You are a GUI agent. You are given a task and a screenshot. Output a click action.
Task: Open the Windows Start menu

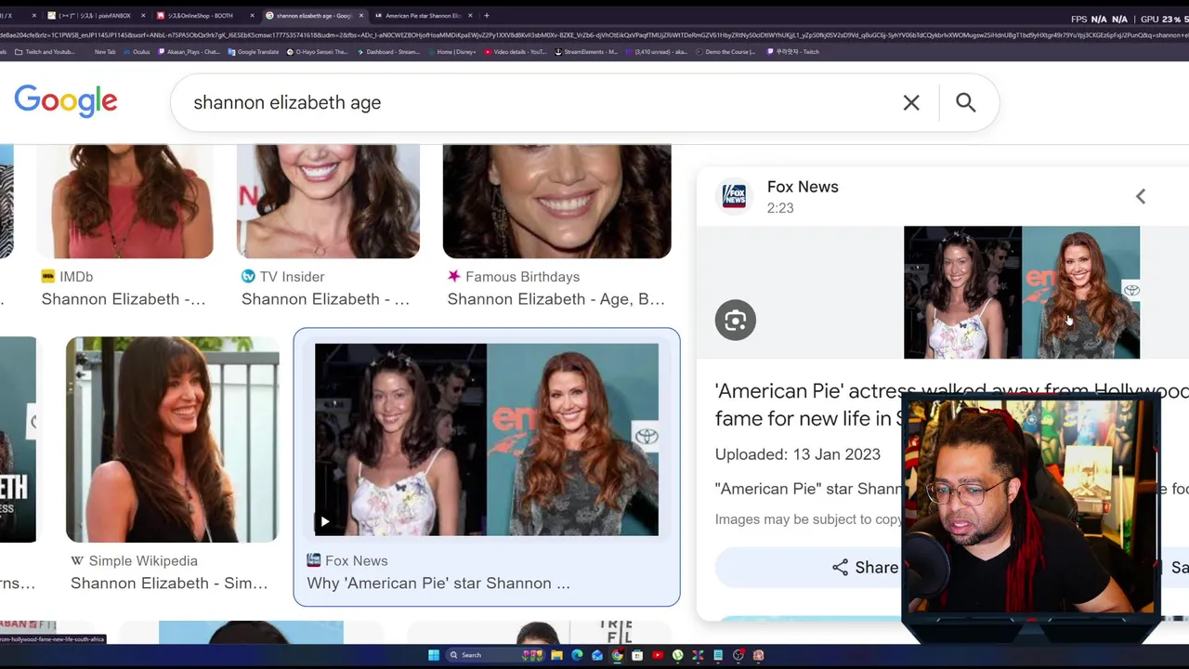point(434,655)
